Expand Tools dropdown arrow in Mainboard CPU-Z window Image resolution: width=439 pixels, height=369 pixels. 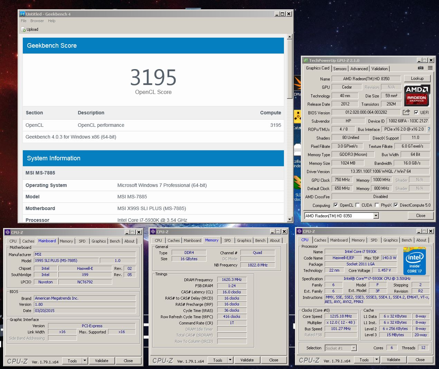[x=85, y=361]
